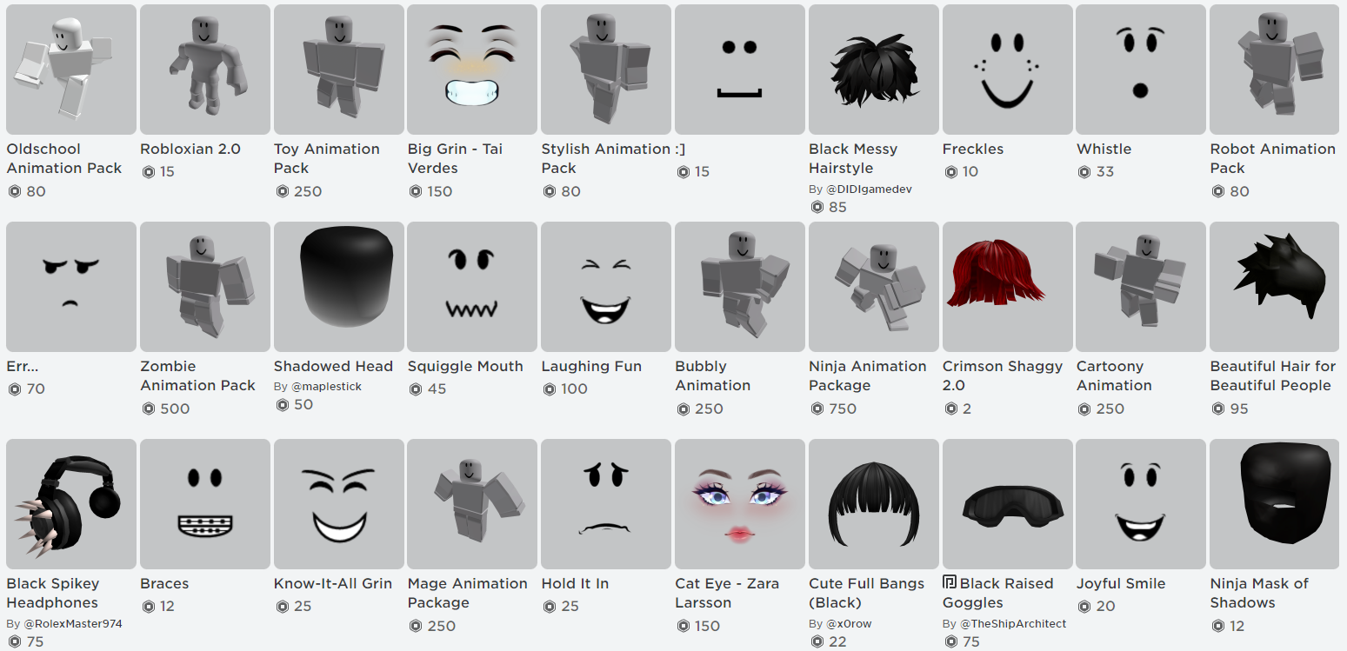Open the Joyful Smile face thumbnail

click(x=1141, y=504)
